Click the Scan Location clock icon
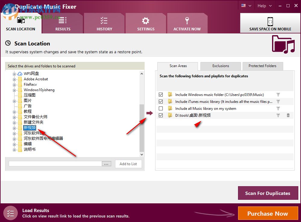This screenshot has height=222, width=301. click(x=8, y=43)
